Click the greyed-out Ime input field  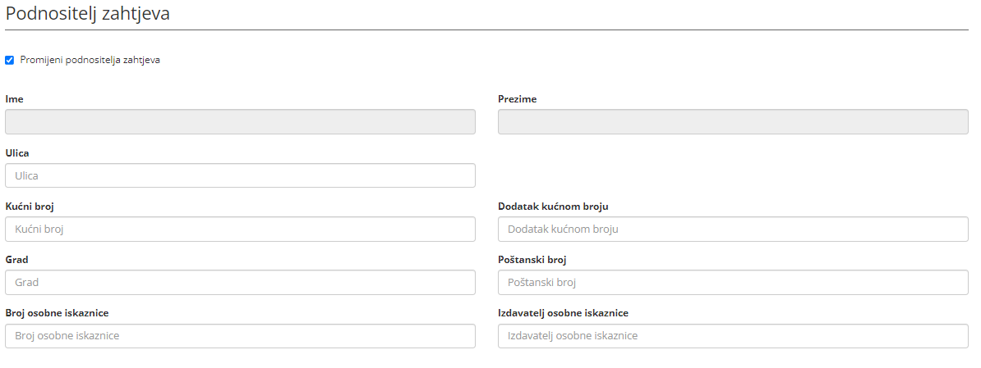pyautogui.click(x=240, y=122)
